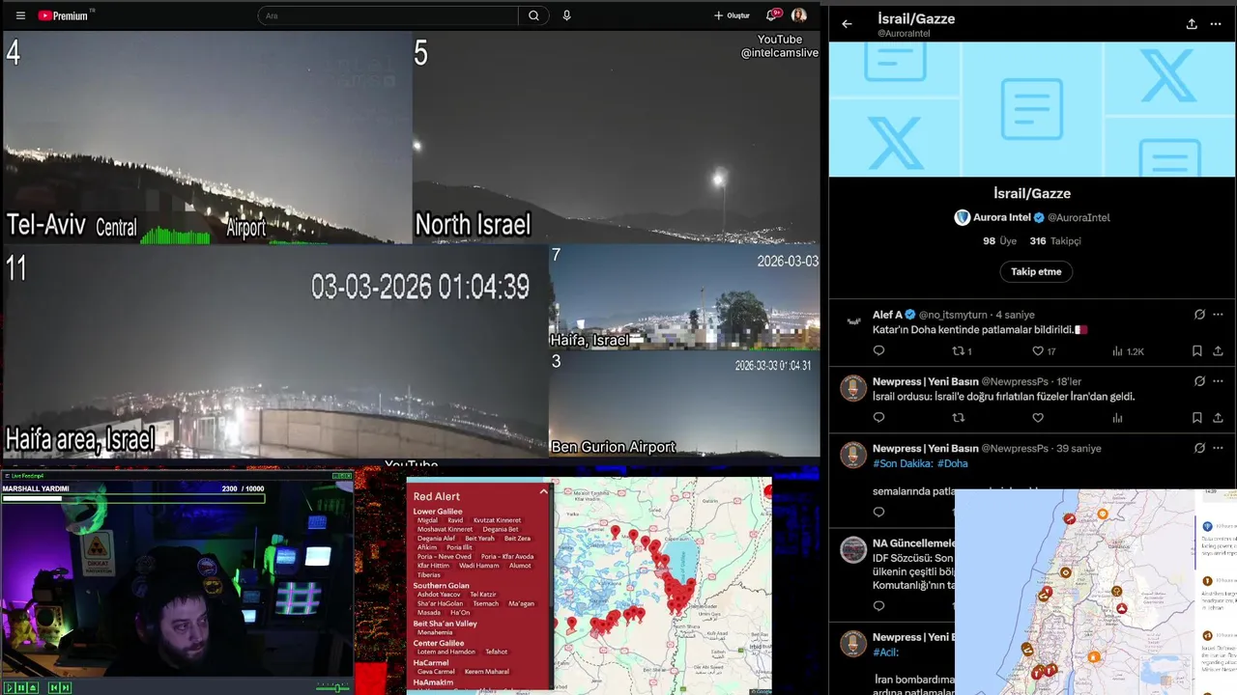Viewport: 1237px width, 695px height.
Task: Repost Alef A's Doha post
Action: click(962, 351)
